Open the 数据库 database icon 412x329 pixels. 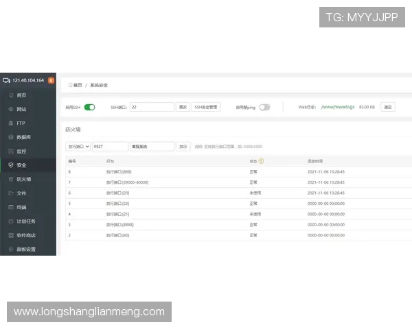[10, 137]
